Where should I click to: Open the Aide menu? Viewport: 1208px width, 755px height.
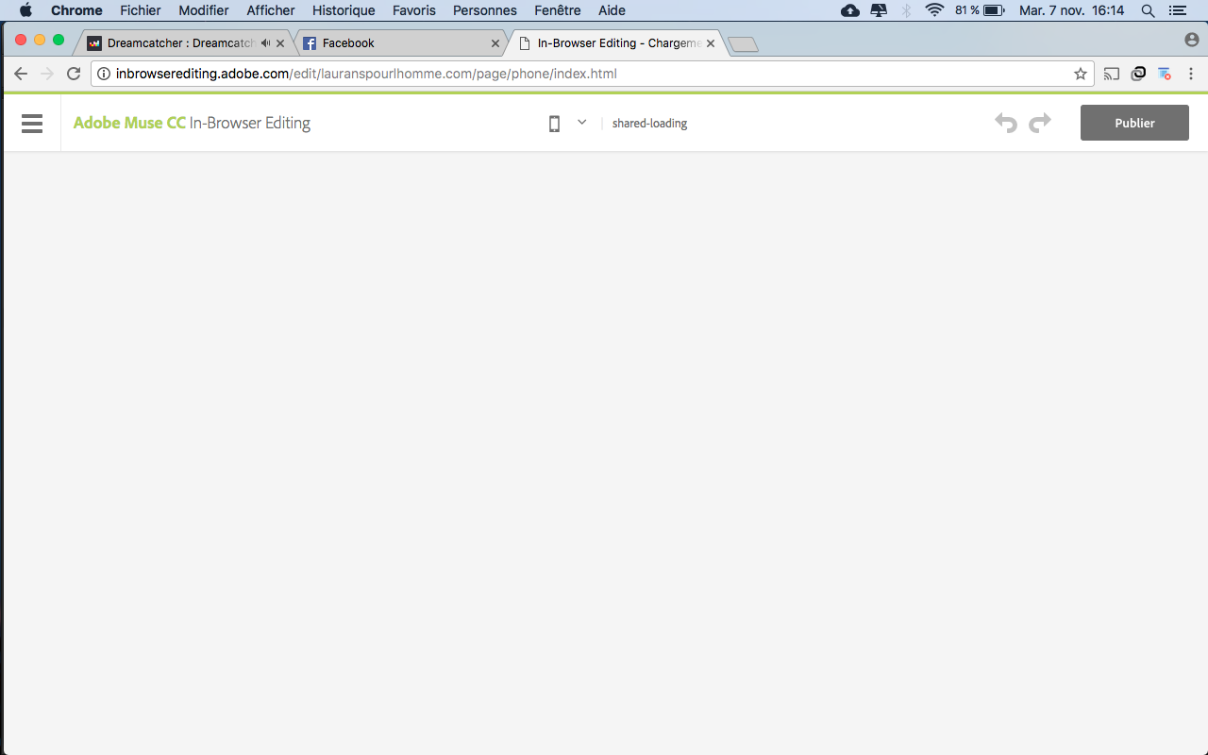[612, 10]
